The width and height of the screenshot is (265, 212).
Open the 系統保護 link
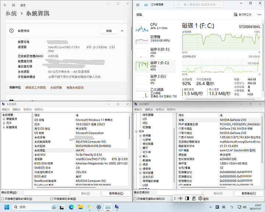[x=56, y=88]
